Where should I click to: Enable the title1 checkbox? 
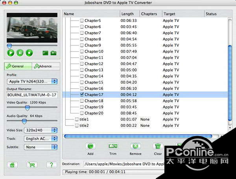pyautogui.click(x=77, y=119)
